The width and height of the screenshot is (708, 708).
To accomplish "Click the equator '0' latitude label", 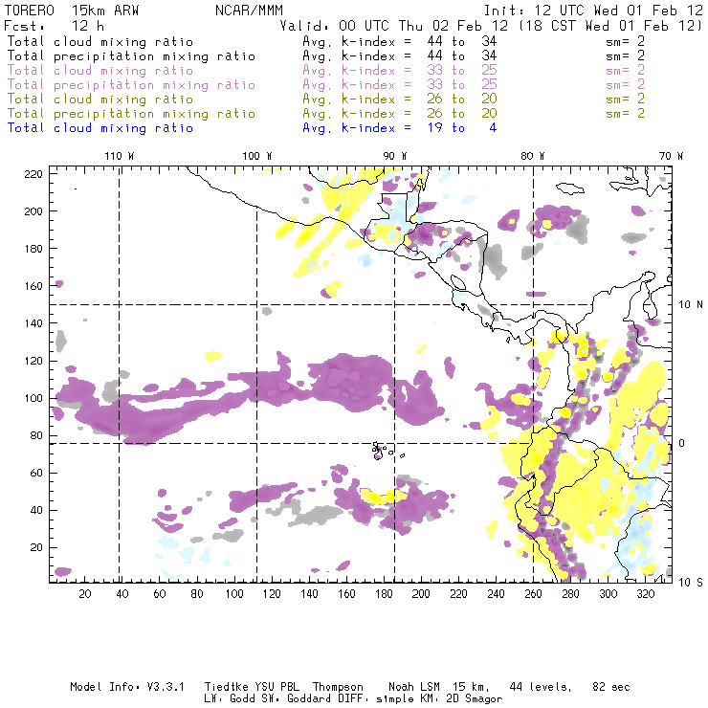I will [681, 443].
